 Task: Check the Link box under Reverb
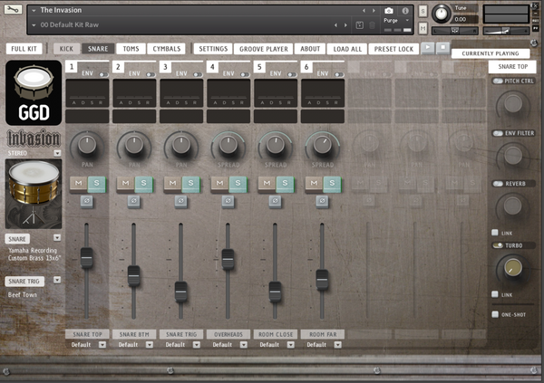tap(495, 233)
